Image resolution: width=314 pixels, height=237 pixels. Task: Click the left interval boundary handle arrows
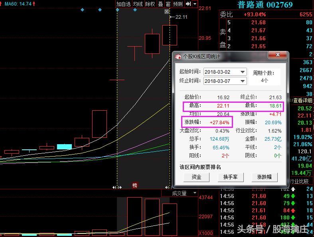tap(117, 187)
